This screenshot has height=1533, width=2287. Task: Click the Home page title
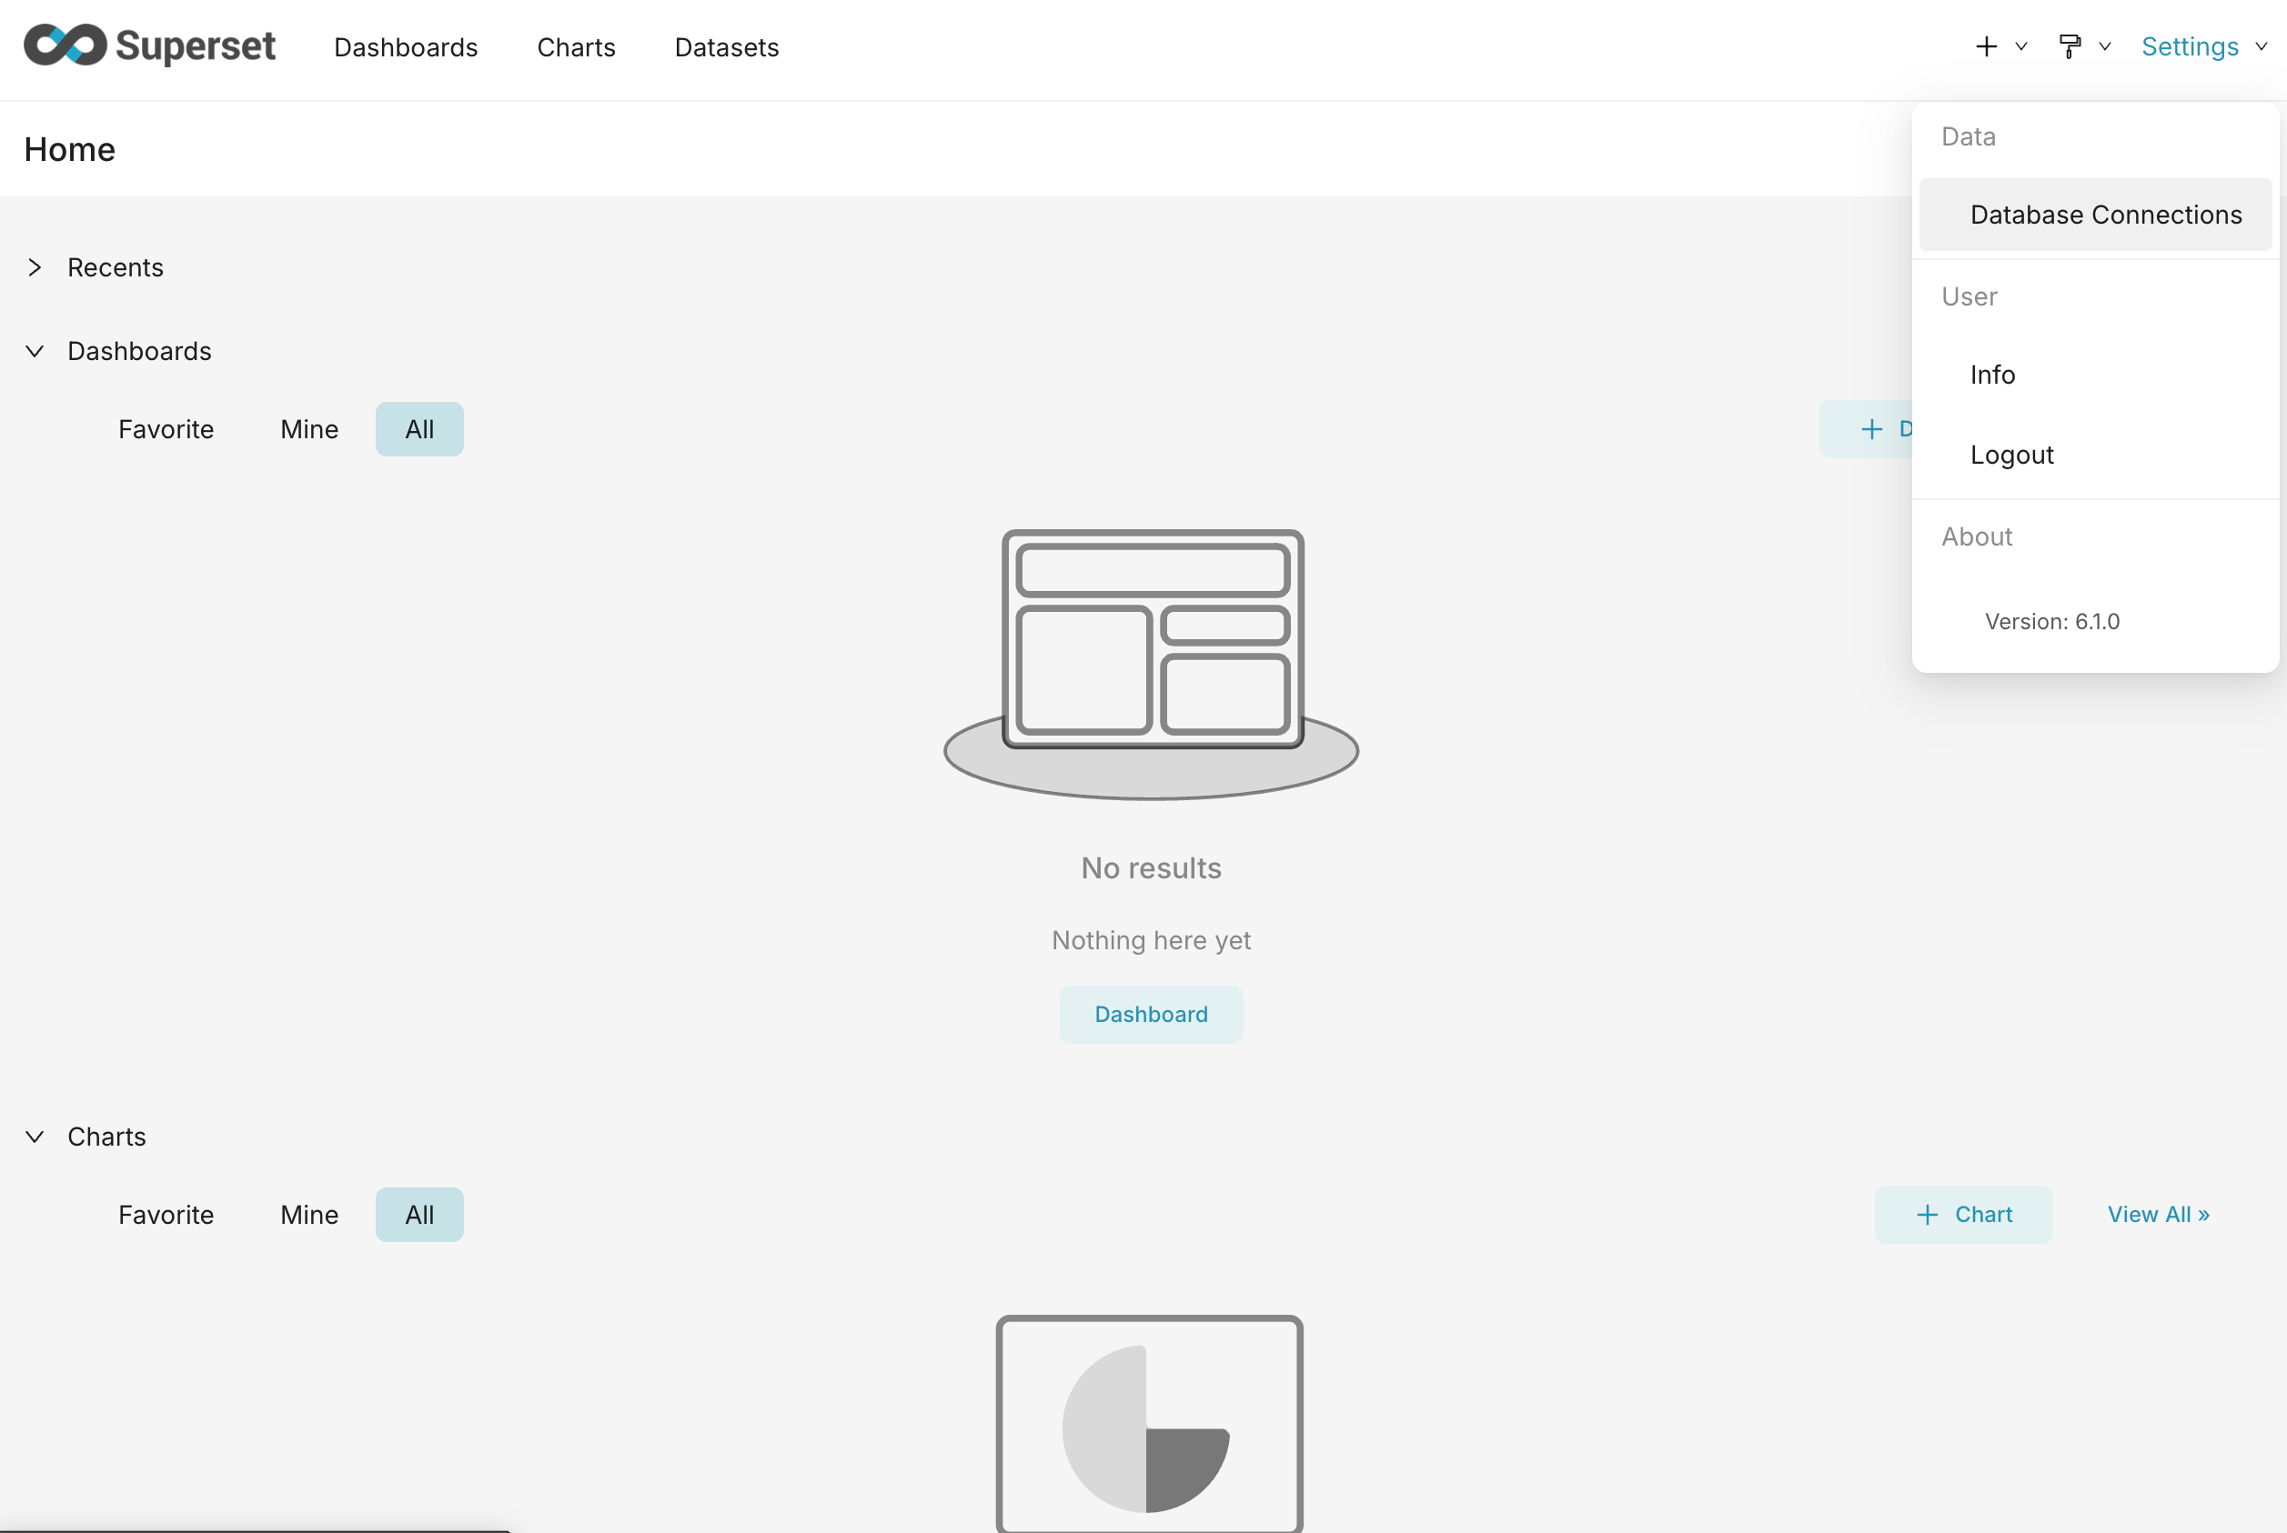tap(69, 150)
